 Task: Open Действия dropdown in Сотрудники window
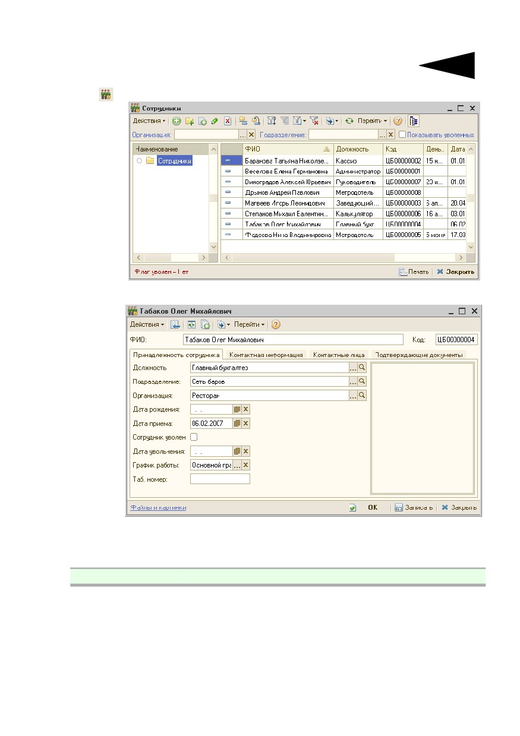pos(149,121)
